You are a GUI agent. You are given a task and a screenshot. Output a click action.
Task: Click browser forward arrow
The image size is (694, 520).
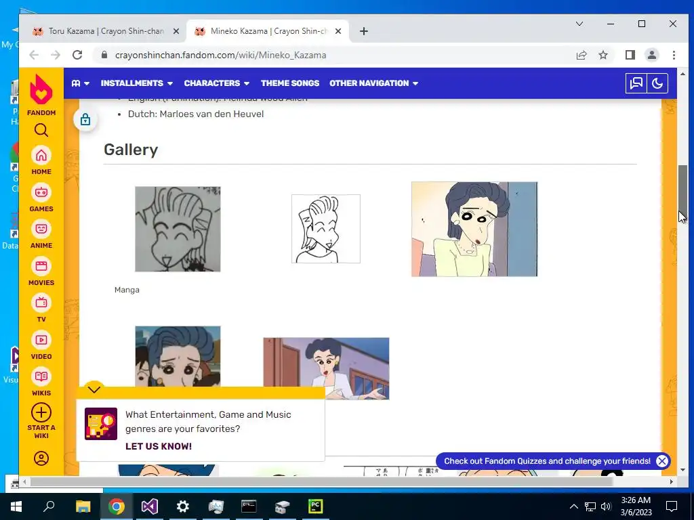point(56,55)
